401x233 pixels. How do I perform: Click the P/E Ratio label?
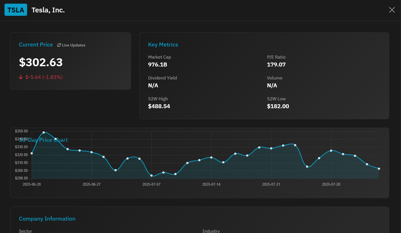coord(276,57)
